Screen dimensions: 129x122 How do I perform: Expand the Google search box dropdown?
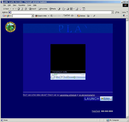33,16
